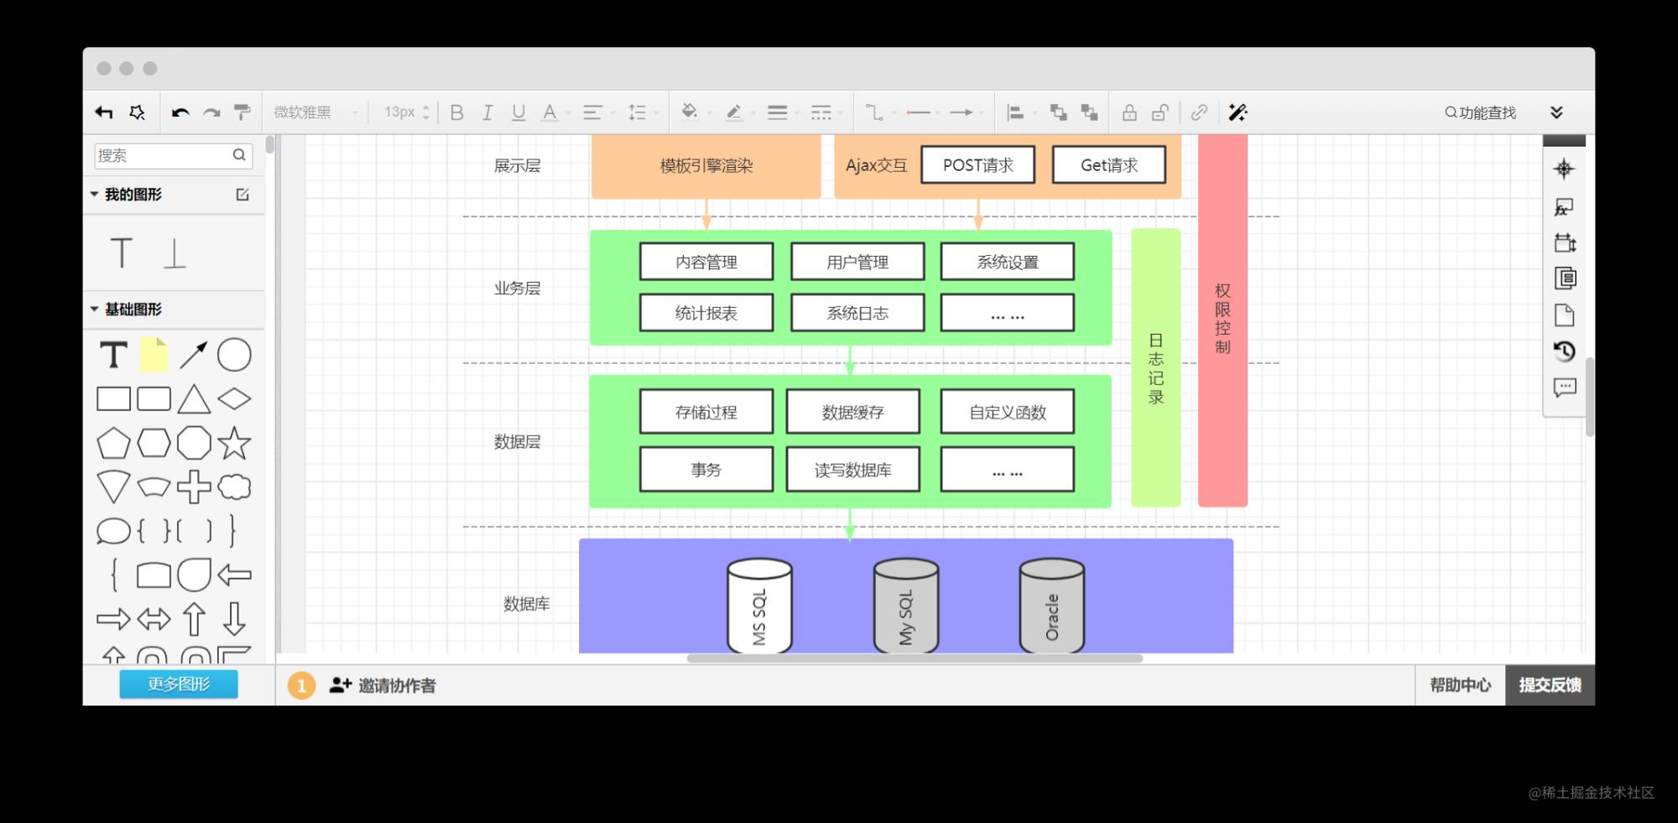Click the edit icon beside 我的图形
The height and width of the screenshot is (823, 1678).
click(x=242, y=195)
